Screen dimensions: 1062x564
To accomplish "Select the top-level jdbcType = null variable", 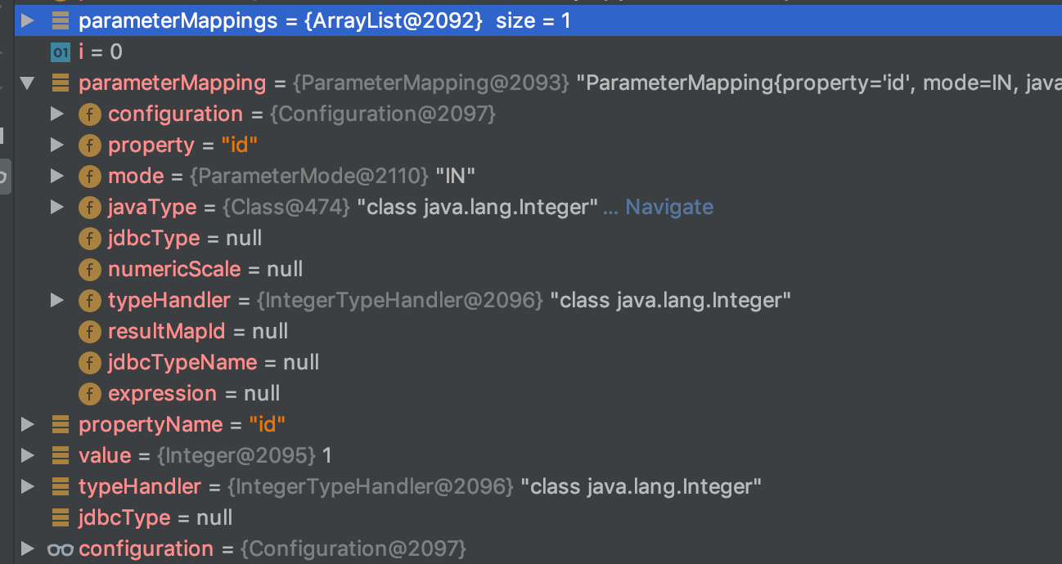I will pyautogui.click(x=155, y=518).
